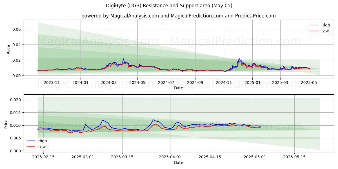Screen dimensions: 338x169
Task: Click the '2024-01' date label on the top chart axis
Action: click(81, 83)
